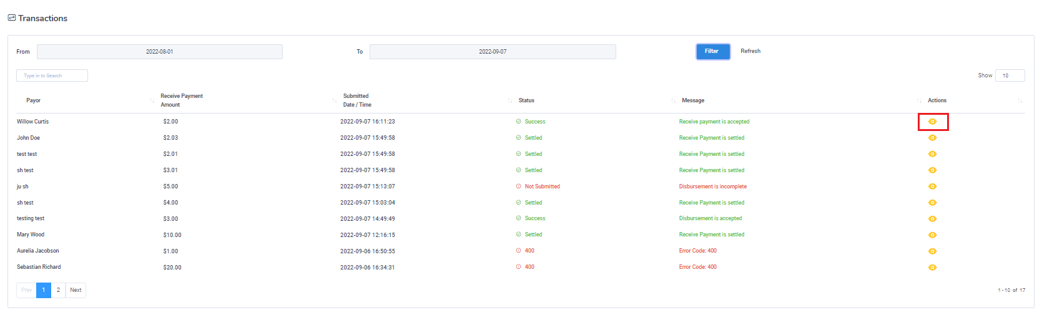View Aurelia Jacobson transaction details
1042x315 pixels.
[932, 251]
